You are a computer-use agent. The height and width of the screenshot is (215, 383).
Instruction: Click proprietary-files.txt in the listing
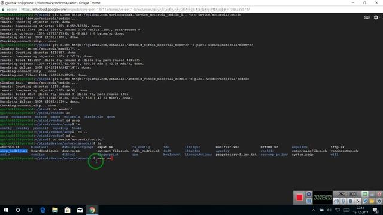[x=236, y=155]
